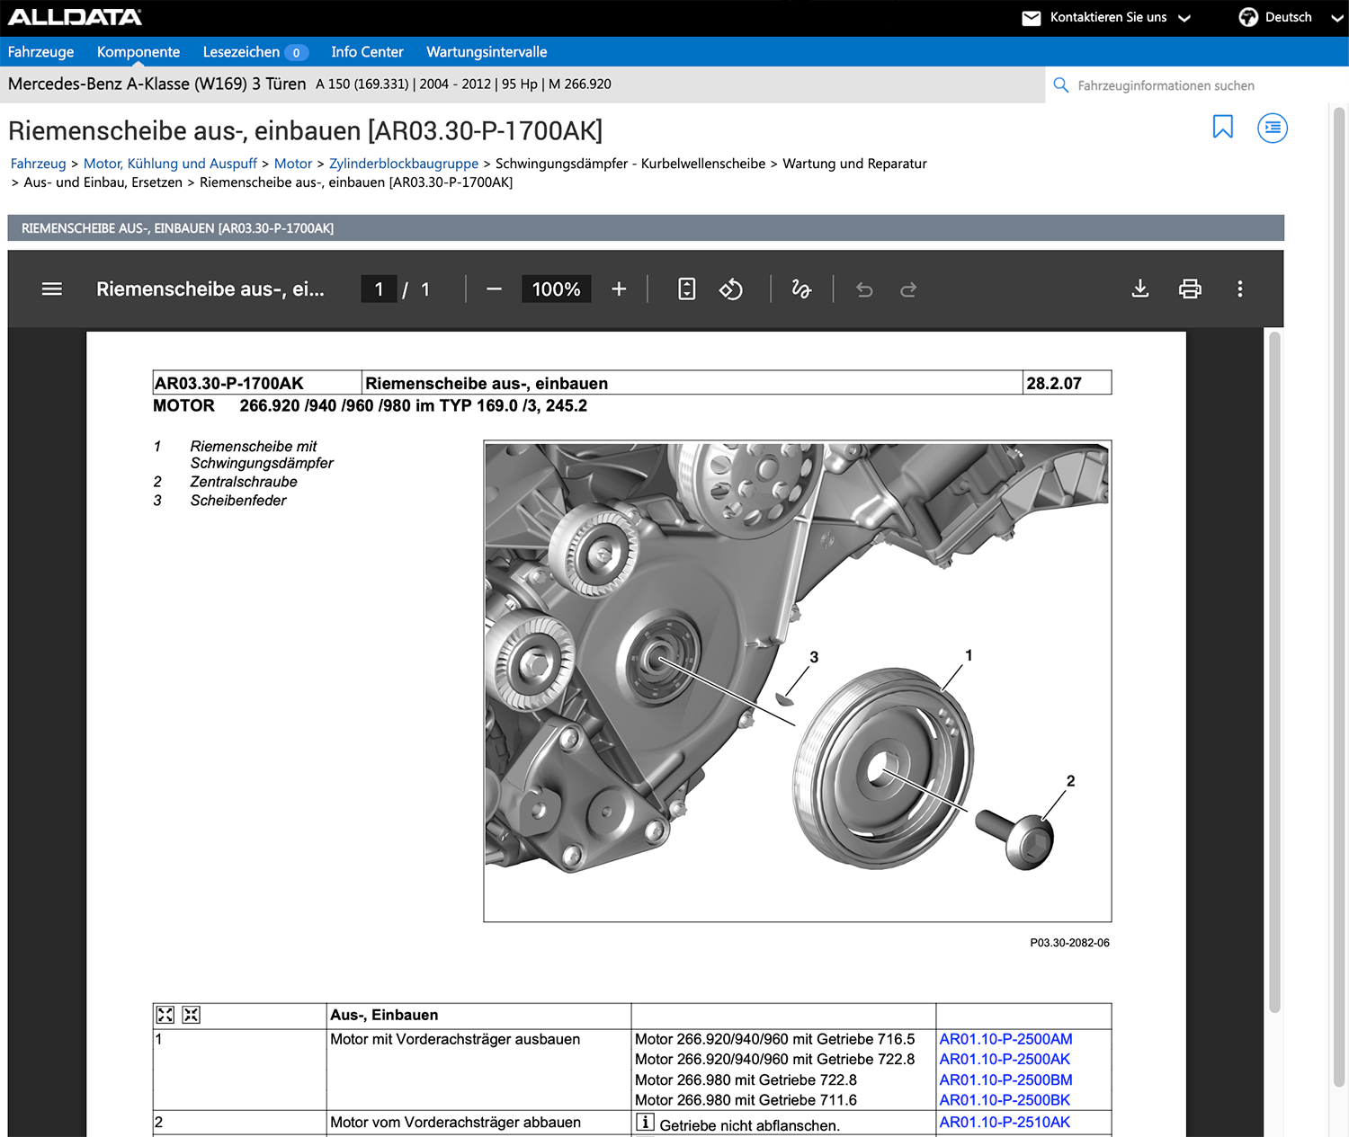
Task: Zoom in the PDF with plus button
Action: pos(619,289)
